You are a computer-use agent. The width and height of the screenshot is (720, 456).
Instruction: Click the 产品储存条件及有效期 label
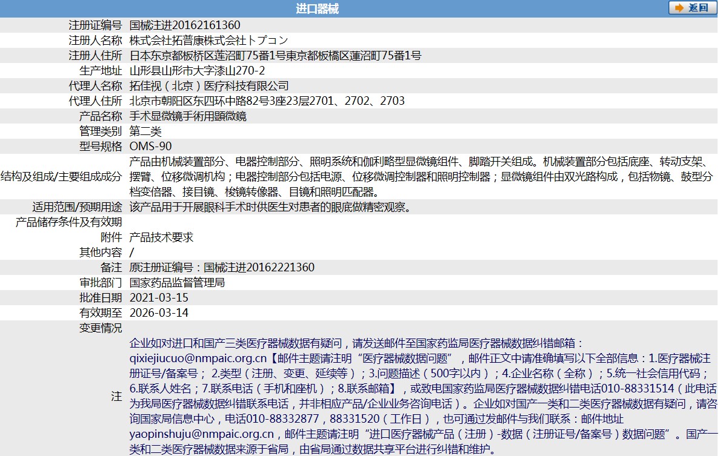(69, 222)
